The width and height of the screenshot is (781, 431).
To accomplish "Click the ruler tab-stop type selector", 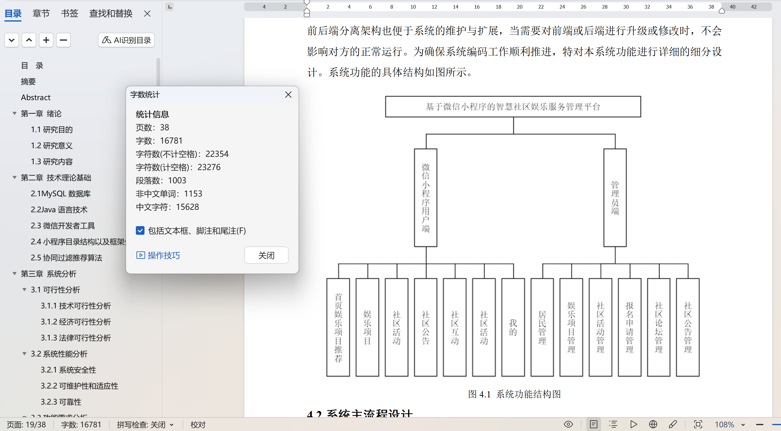I will (169, 6).
